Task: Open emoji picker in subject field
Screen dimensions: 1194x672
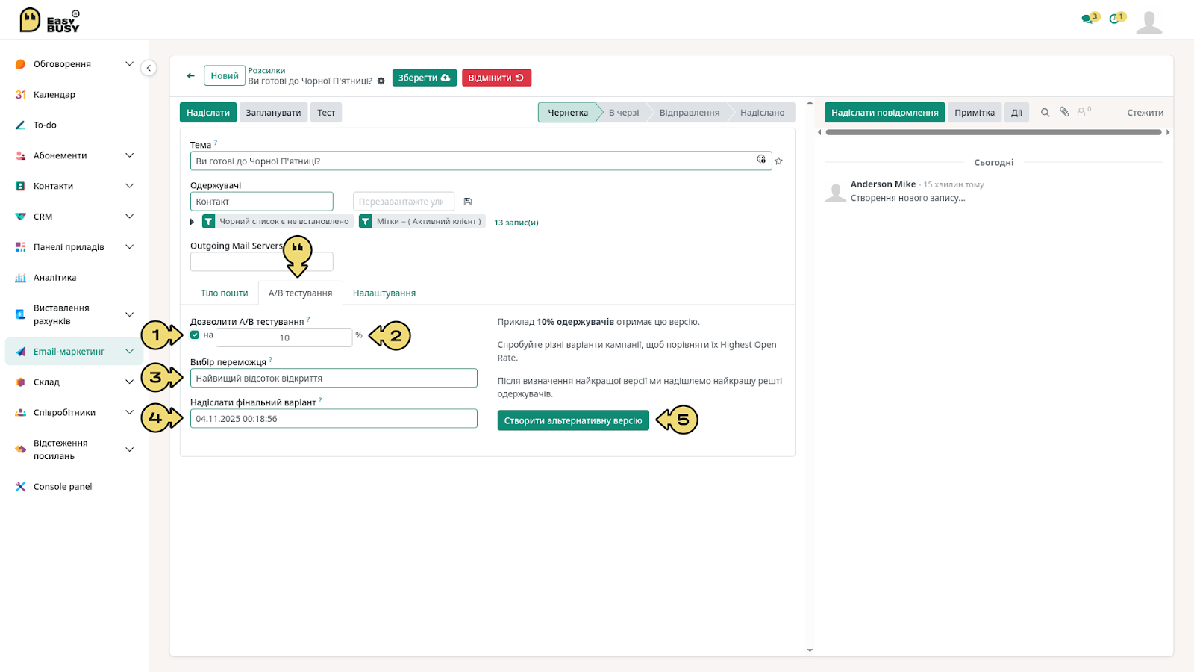Action: 761,159
